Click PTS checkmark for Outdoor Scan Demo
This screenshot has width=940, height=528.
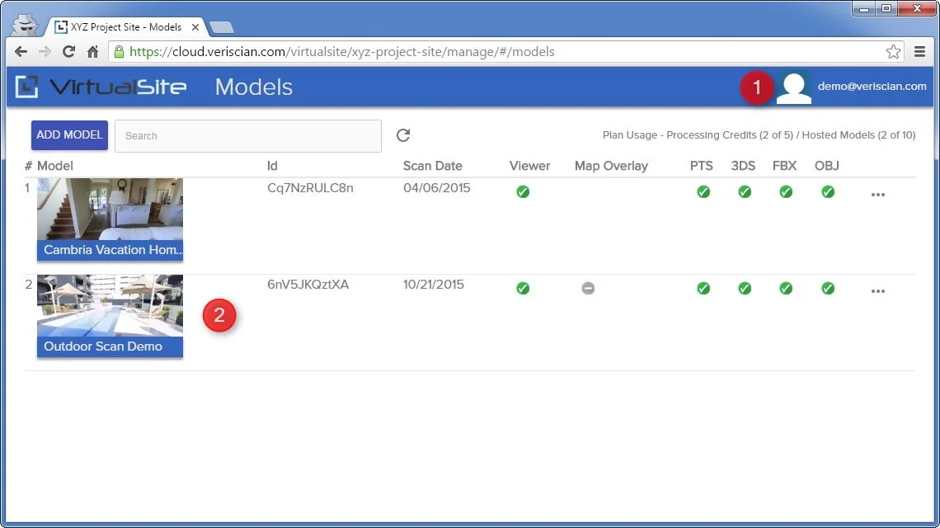click(703, 289)
